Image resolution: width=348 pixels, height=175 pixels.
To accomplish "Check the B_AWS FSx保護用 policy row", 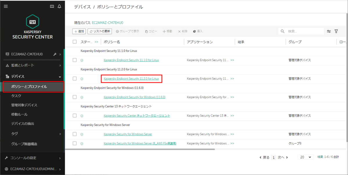I will coord(75,143).
